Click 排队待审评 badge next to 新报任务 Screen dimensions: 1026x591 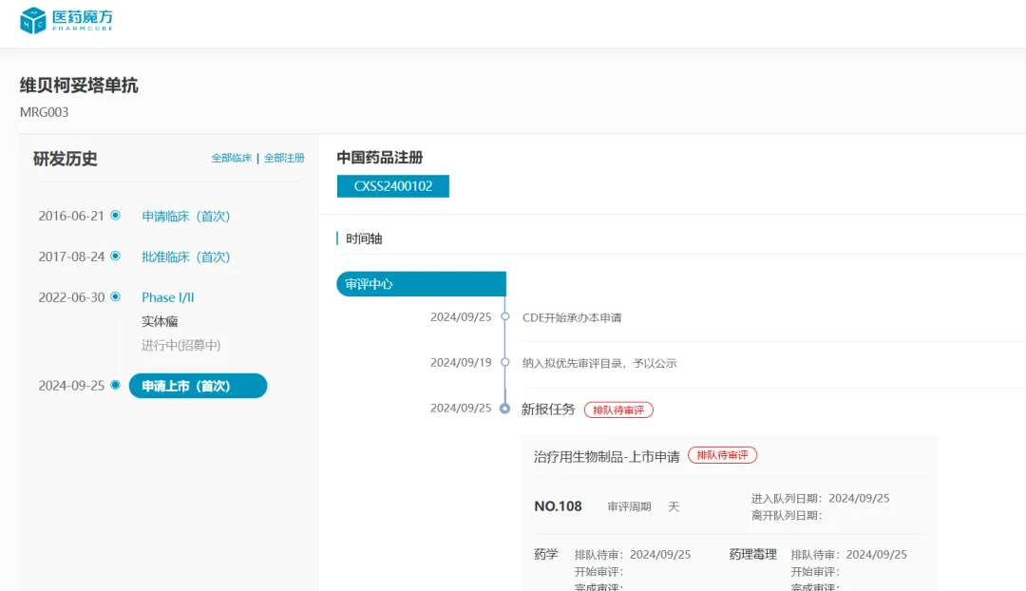[x=618, y=410]
